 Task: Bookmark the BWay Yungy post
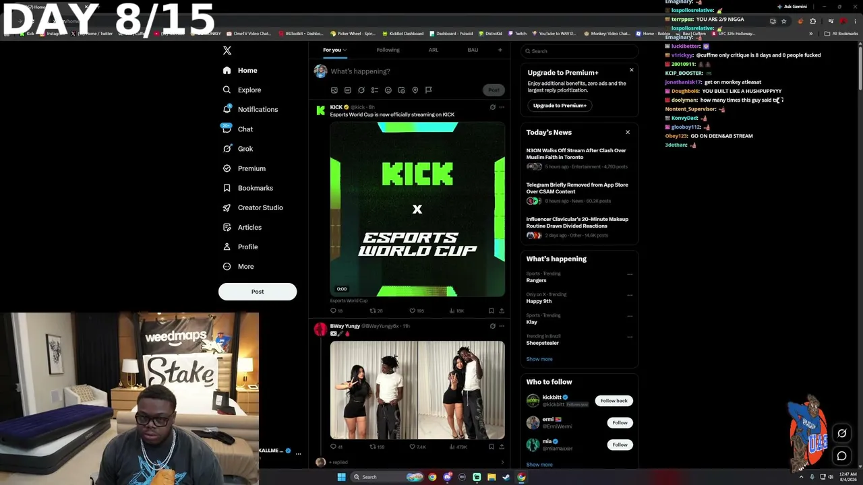point(491,447)
